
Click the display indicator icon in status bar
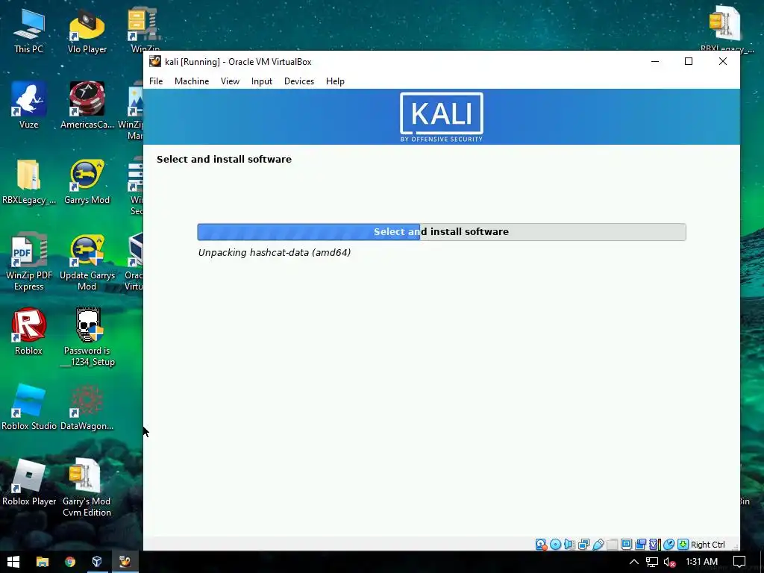(627, 544)
